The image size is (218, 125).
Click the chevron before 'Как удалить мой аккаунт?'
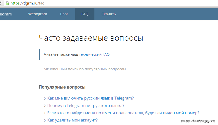pyautogui.click(x=45, y=121)
